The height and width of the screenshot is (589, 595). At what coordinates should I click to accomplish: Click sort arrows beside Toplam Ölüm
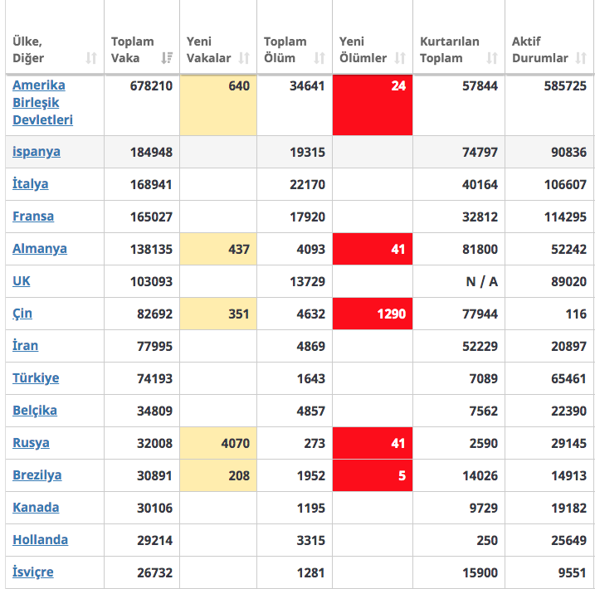pyautogui.click(x=319, y=58)
